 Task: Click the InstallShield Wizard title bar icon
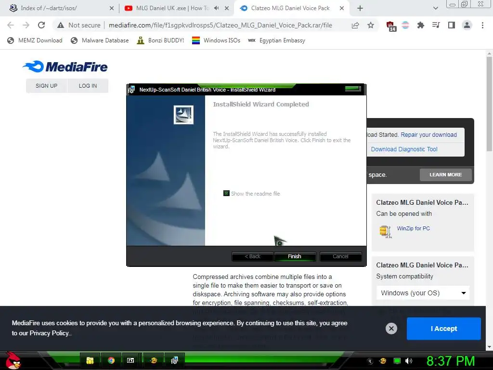pyautogui.click(x=132, y=90)
